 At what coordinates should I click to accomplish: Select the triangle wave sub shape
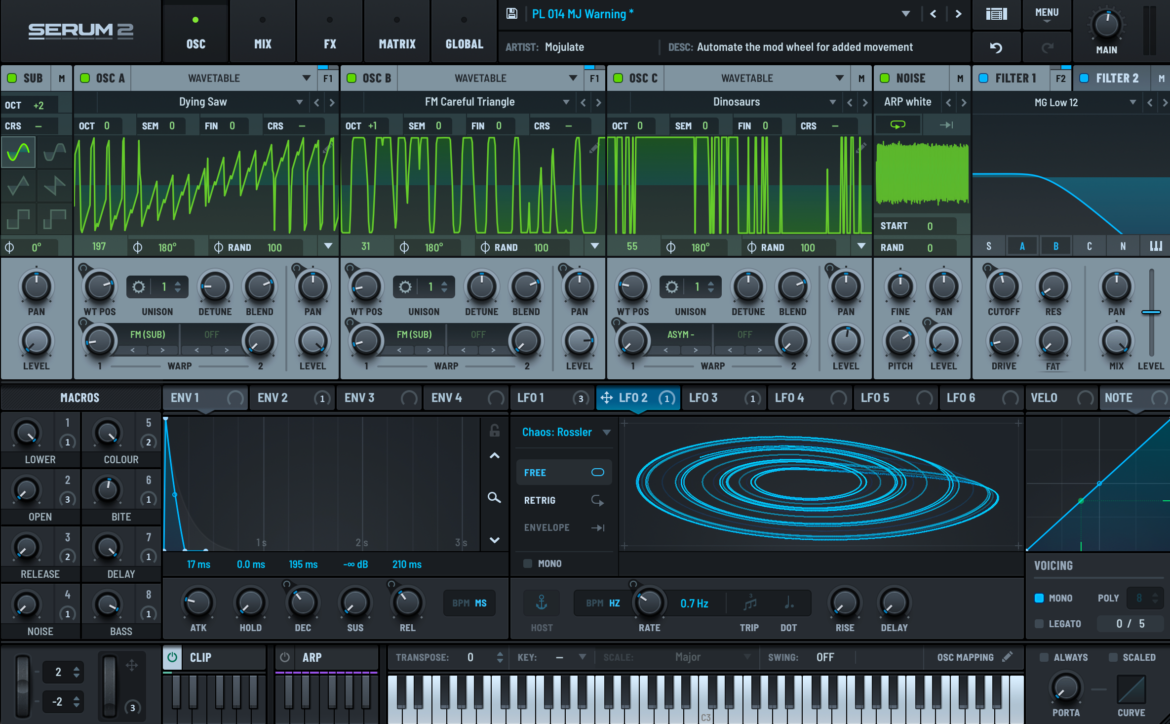click(x=19, y=186)
